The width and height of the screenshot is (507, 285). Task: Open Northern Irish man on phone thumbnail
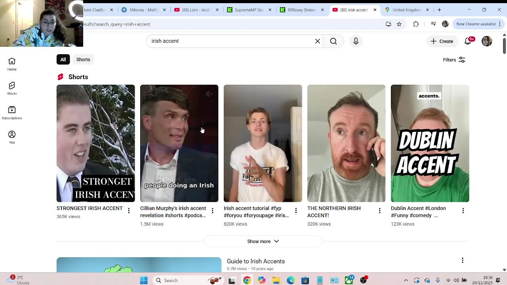pos(346,143)
